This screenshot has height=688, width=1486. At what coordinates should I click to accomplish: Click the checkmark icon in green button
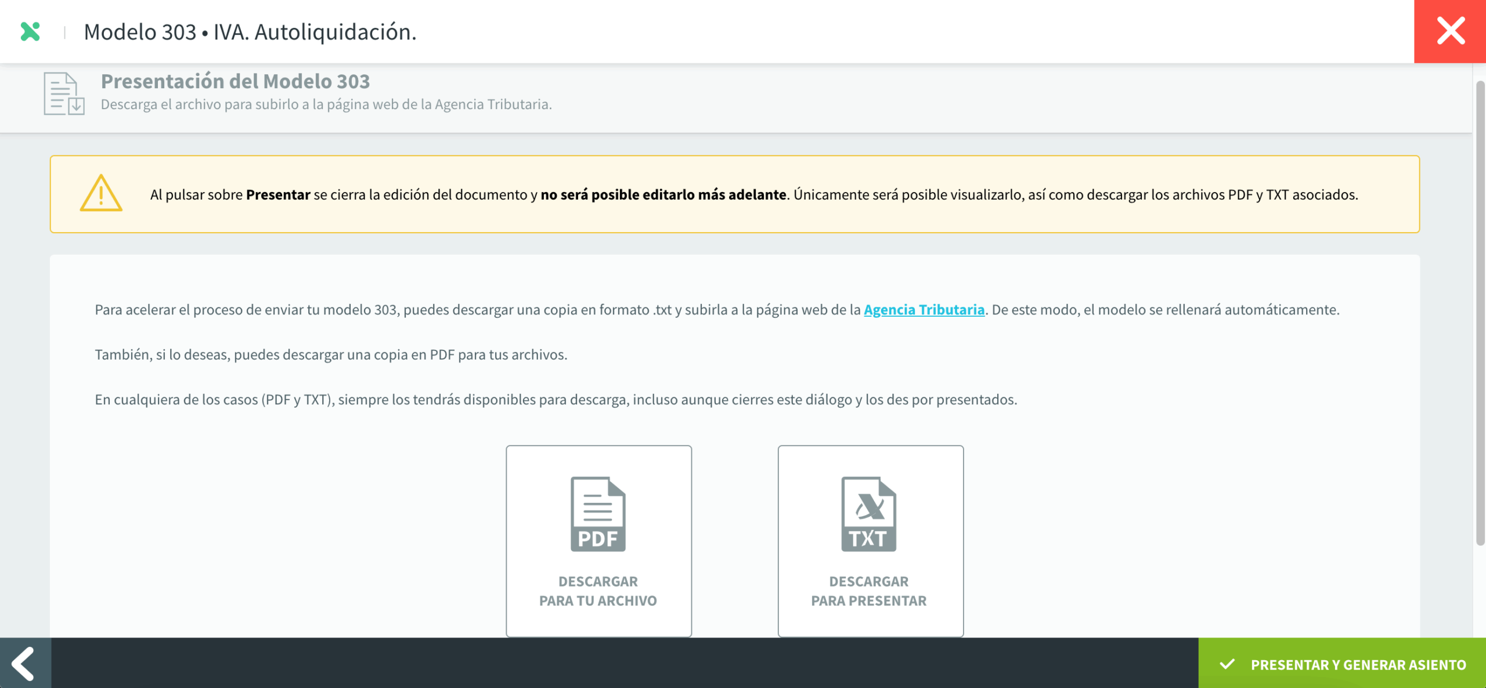(1227, 664)
